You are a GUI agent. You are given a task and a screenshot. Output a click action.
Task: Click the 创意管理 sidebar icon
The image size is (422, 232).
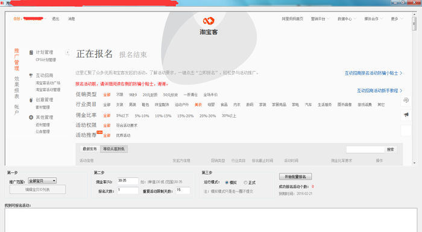tap(31, 100)
